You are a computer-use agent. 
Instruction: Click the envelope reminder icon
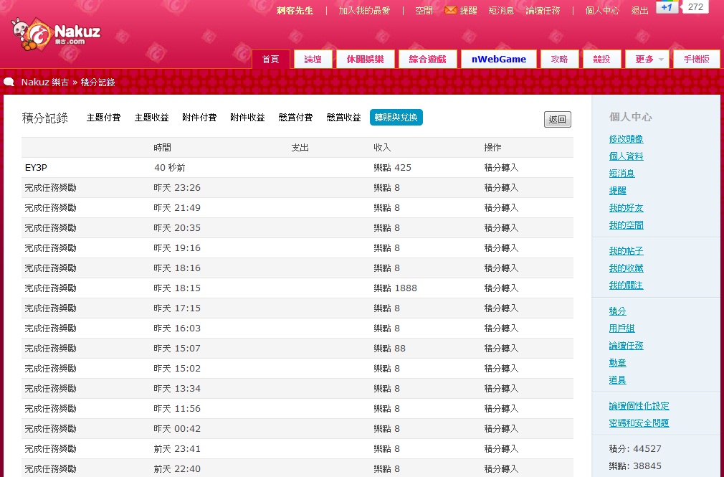point(450,10)
